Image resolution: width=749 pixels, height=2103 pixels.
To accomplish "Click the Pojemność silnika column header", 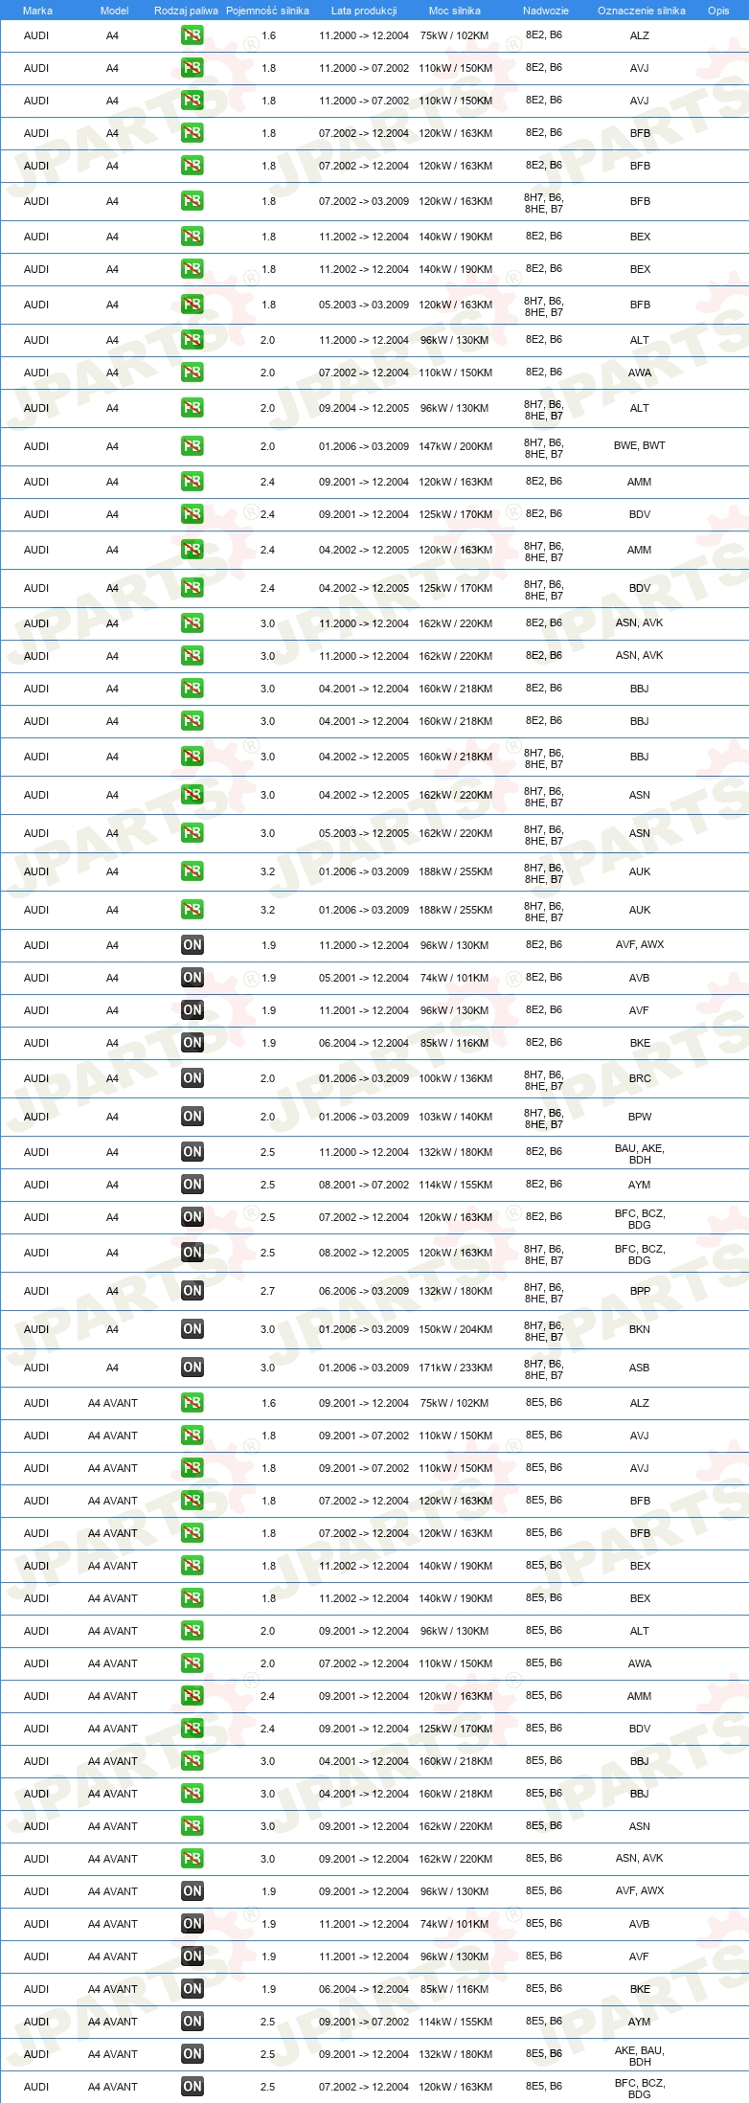I will [x=267, y=11].
